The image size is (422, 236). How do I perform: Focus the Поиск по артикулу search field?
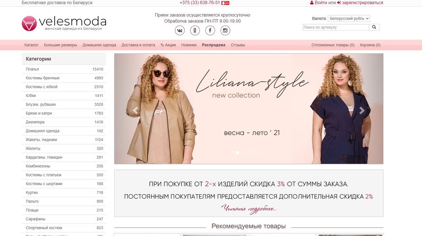pyautogui.click(x=336, y=27)
